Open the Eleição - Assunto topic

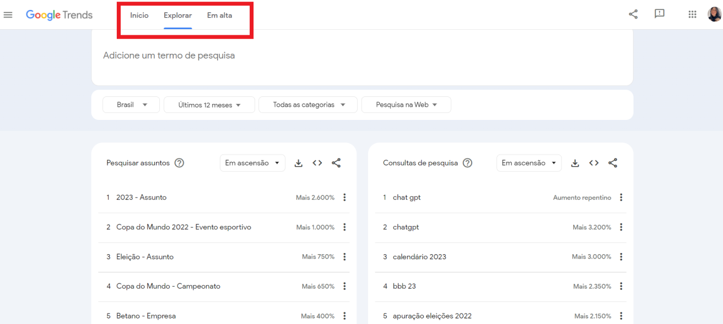coord(145,257)
